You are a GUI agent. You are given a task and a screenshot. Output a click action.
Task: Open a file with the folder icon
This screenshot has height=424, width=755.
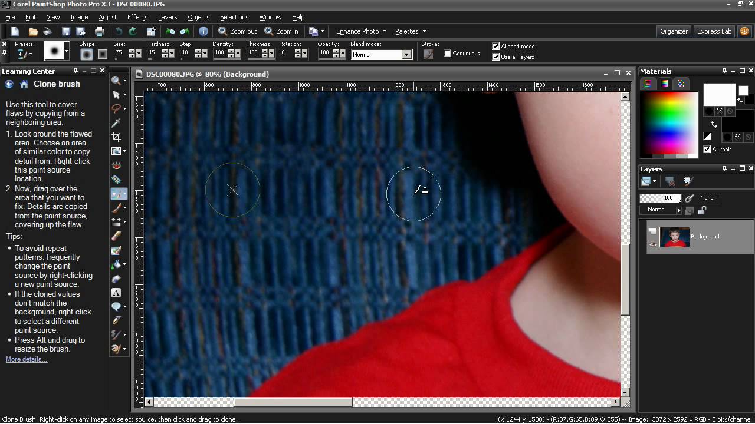pos(34,31)
